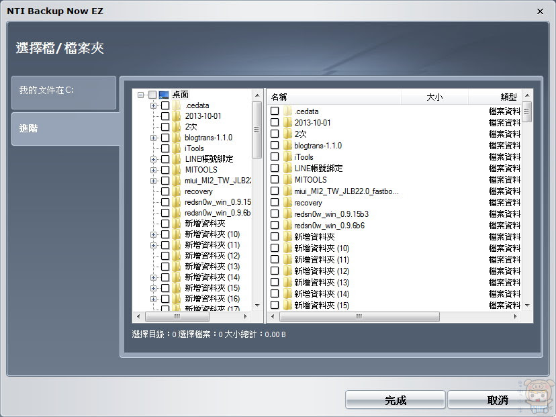
Task: Check the blogtrans-1.1.0 checkbox in file list
Action: [x=275, y=145]
